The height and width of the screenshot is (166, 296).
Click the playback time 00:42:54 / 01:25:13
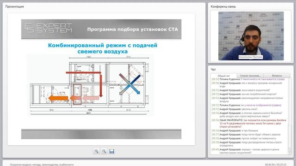pyautogui.click(x=276, y=165)
